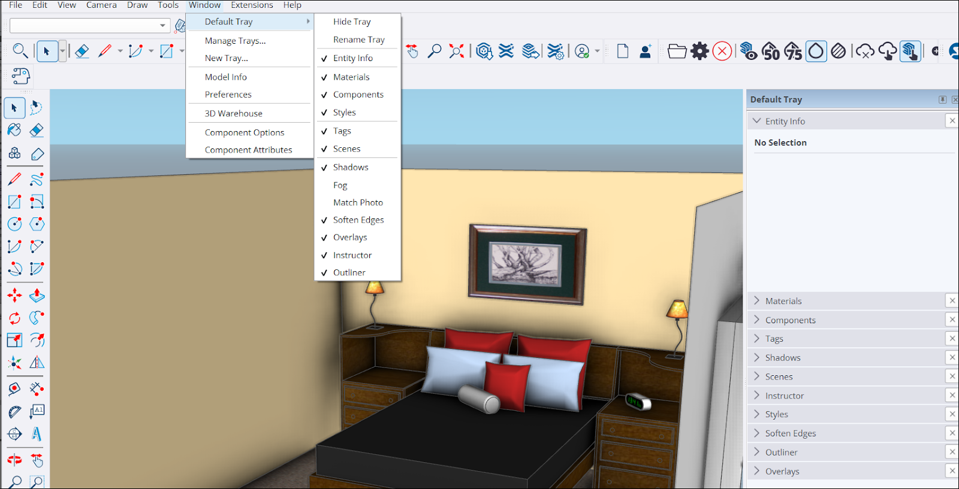Enable the Fog panel option

340,185
